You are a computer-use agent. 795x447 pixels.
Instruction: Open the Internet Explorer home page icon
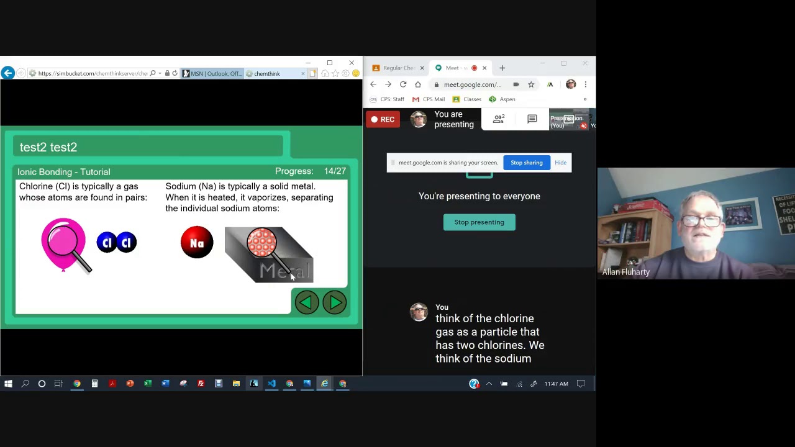pos(325,73)
